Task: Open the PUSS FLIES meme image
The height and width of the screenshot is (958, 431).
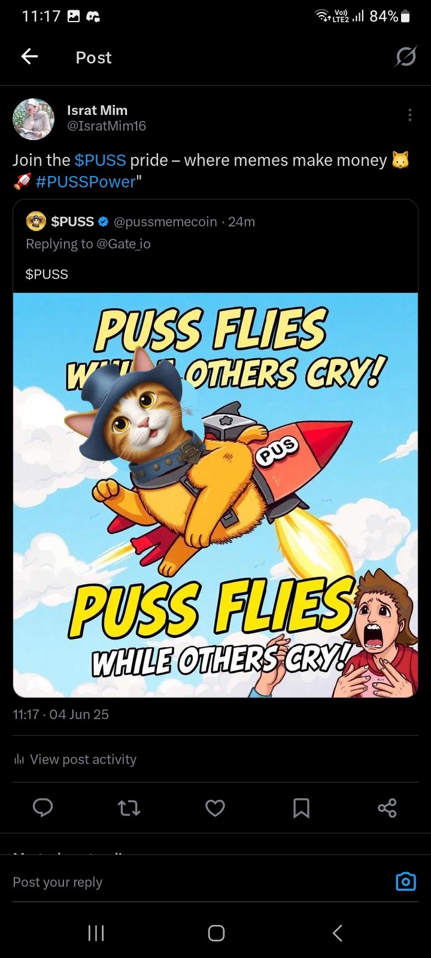Action: (215, 495)
